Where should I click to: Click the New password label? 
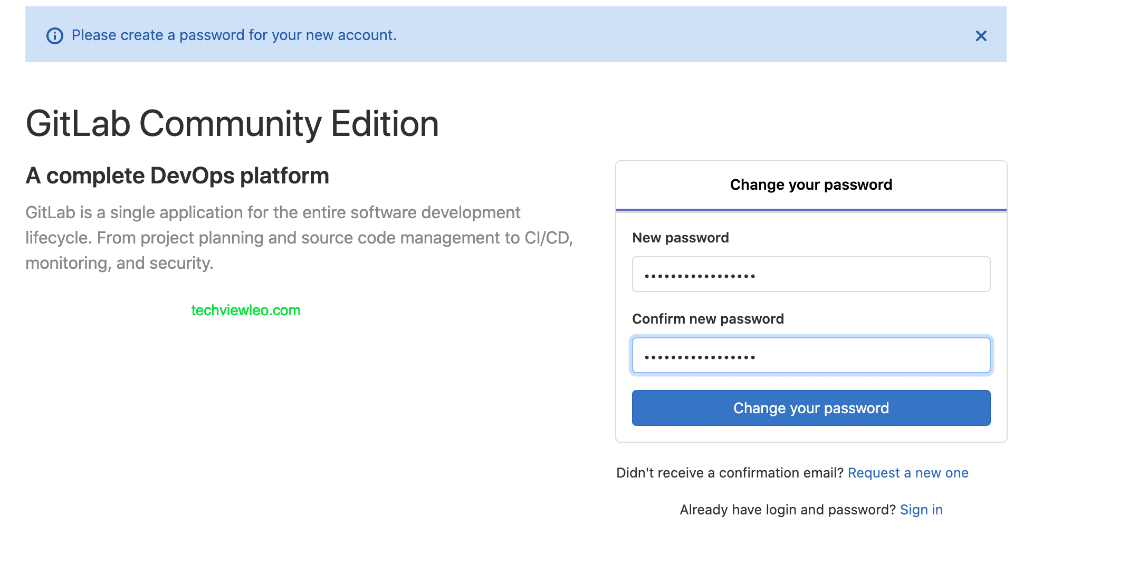(681, 238)
